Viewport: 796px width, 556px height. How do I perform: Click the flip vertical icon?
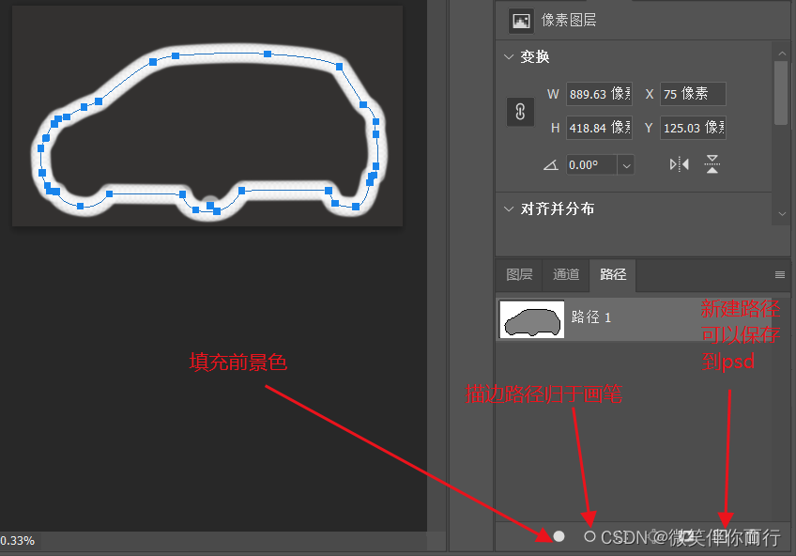tap(712, 164)
